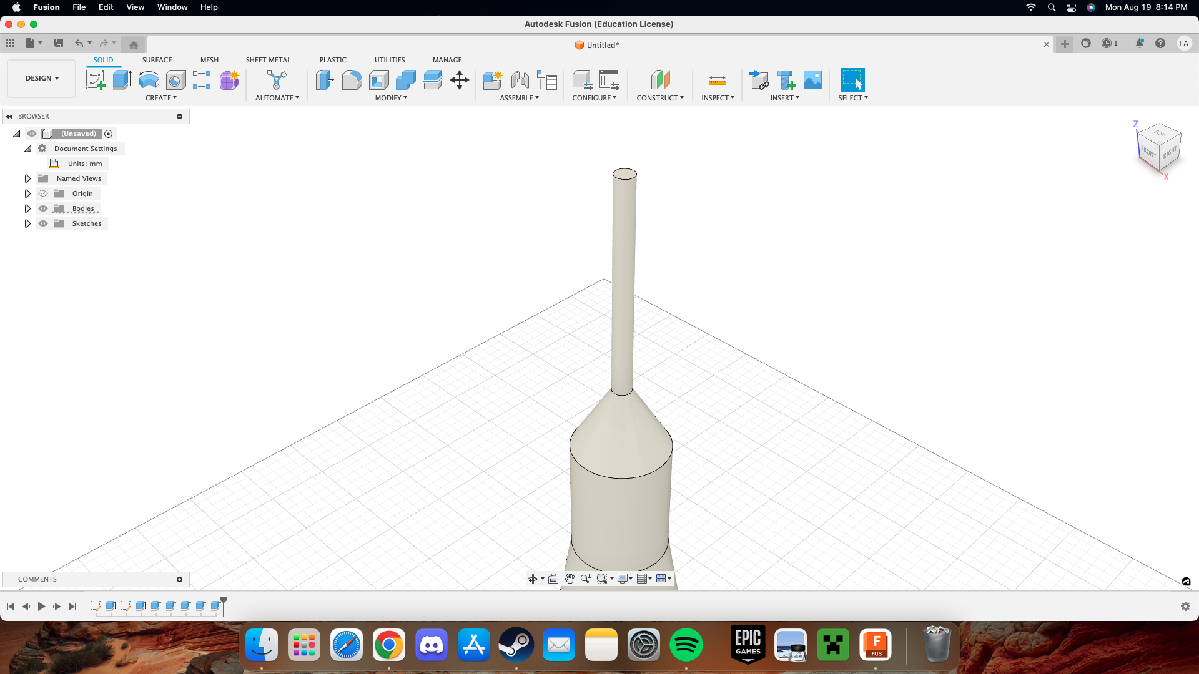Expand the Origin folder contents

click(28, 193)
